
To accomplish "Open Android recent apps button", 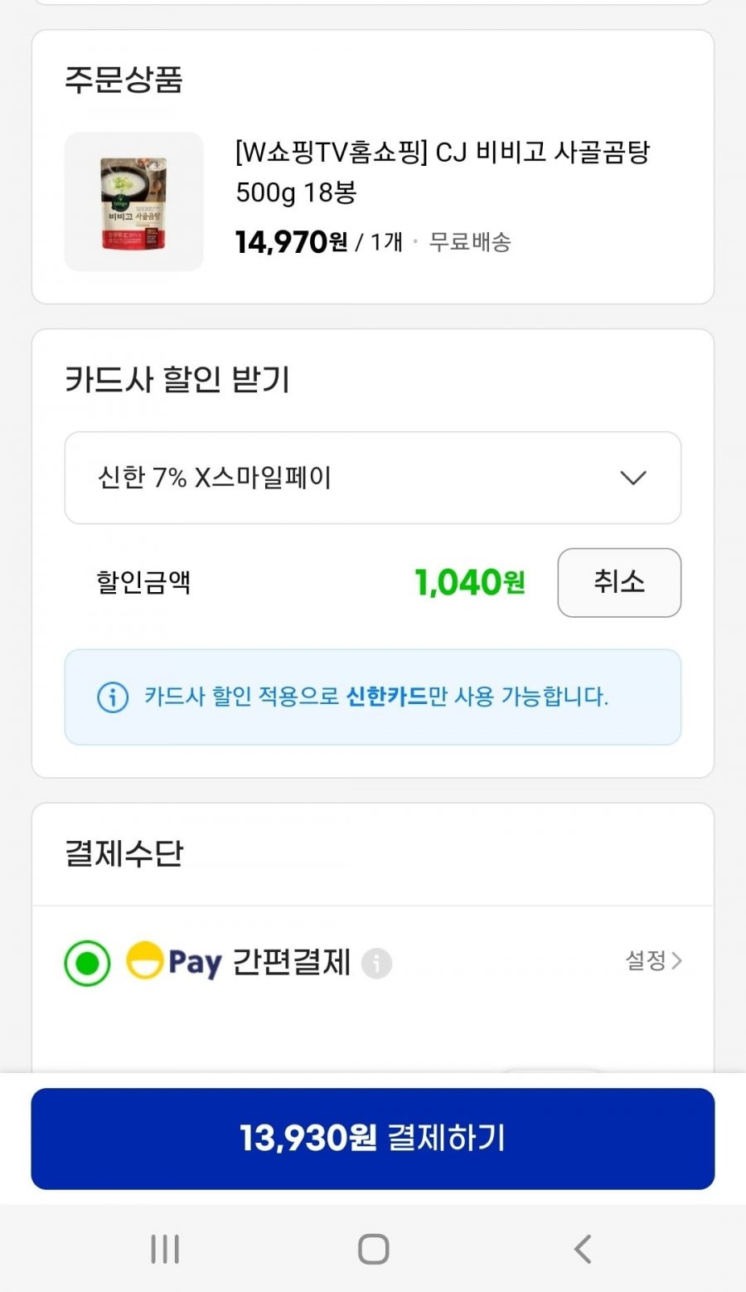I will [x=165, y=1249].
